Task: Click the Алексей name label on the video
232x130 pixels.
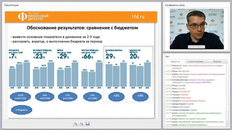Action: [196, 47]
